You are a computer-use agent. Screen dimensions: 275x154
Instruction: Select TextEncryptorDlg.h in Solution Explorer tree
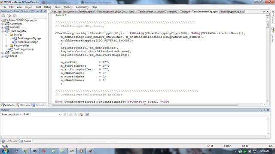point(28,42)
